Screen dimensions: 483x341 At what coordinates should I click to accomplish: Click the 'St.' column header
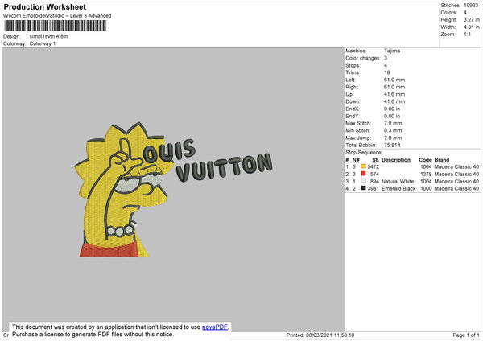[x=375, y=160]
